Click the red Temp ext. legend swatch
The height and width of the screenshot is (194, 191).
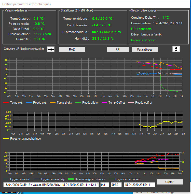tap(6, 102)
